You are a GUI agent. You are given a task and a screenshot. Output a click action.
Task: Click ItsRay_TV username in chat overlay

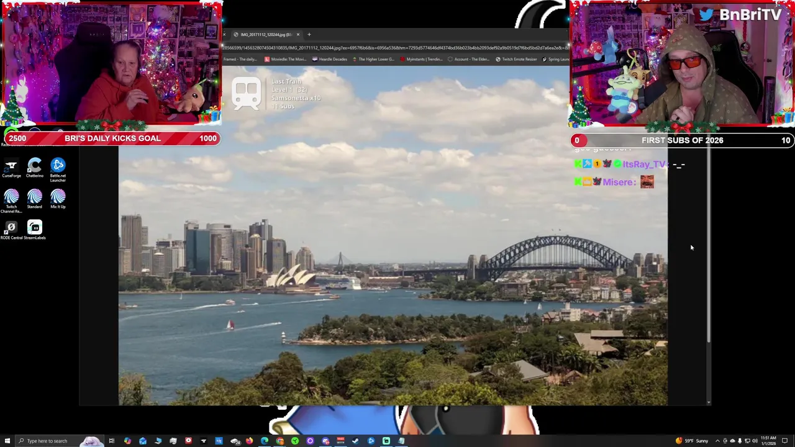pyautogui.click(x=645, y=165)
